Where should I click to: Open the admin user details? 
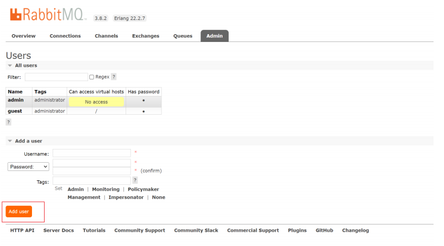click(15, 100)
